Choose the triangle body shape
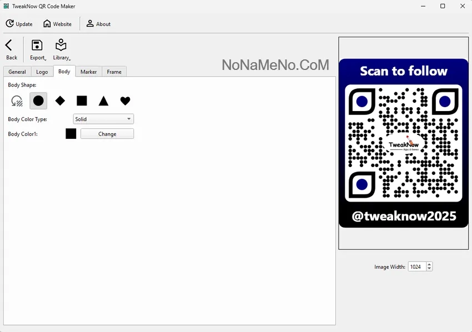Image resolution: width=472 pixels, height=332 pixels. coord(103,101)
